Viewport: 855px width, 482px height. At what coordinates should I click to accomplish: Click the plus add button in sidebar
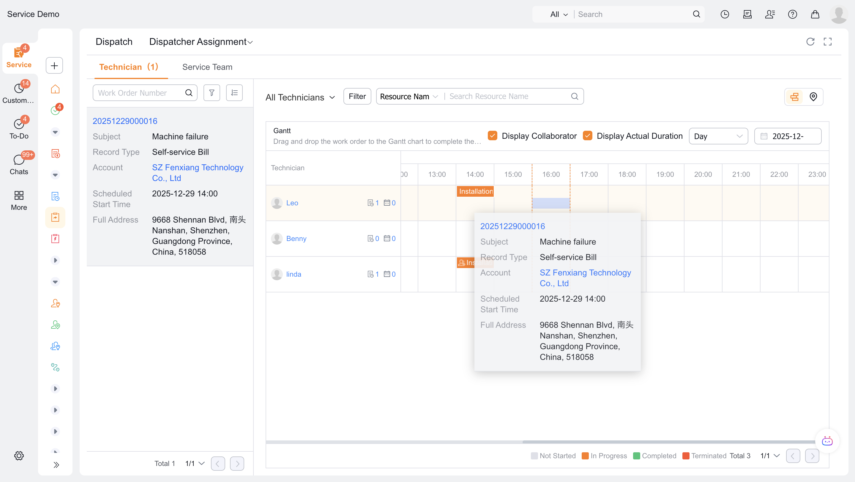(x=54, y=65)
